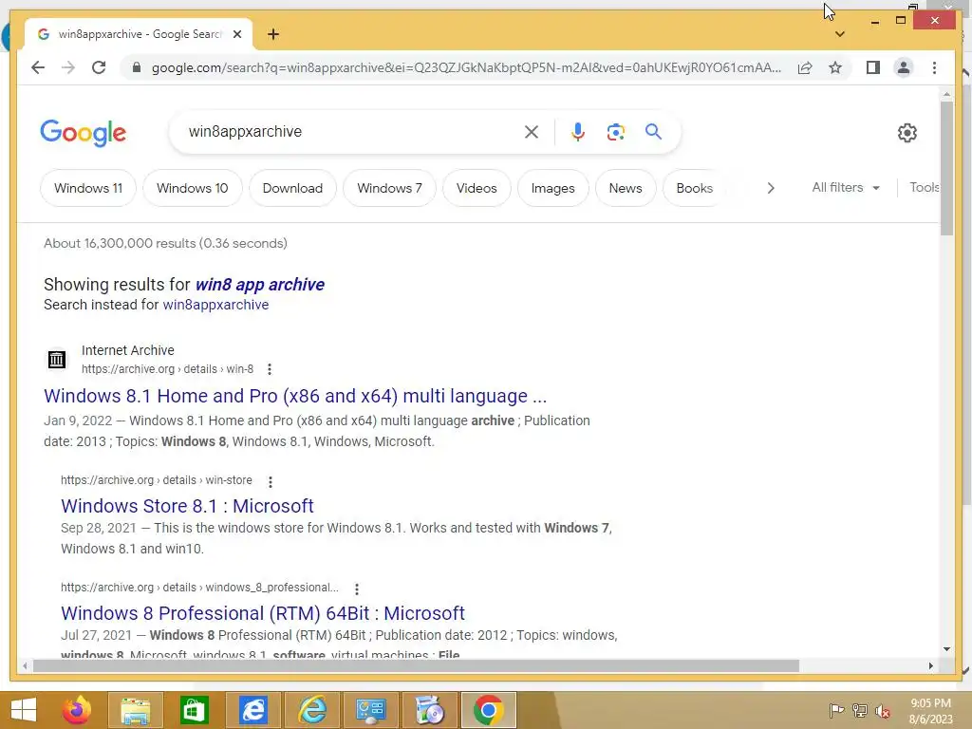This screenshot has width=972, height=729.
Task: Open more options for windows_8_professional result
Action: (357, 589)
